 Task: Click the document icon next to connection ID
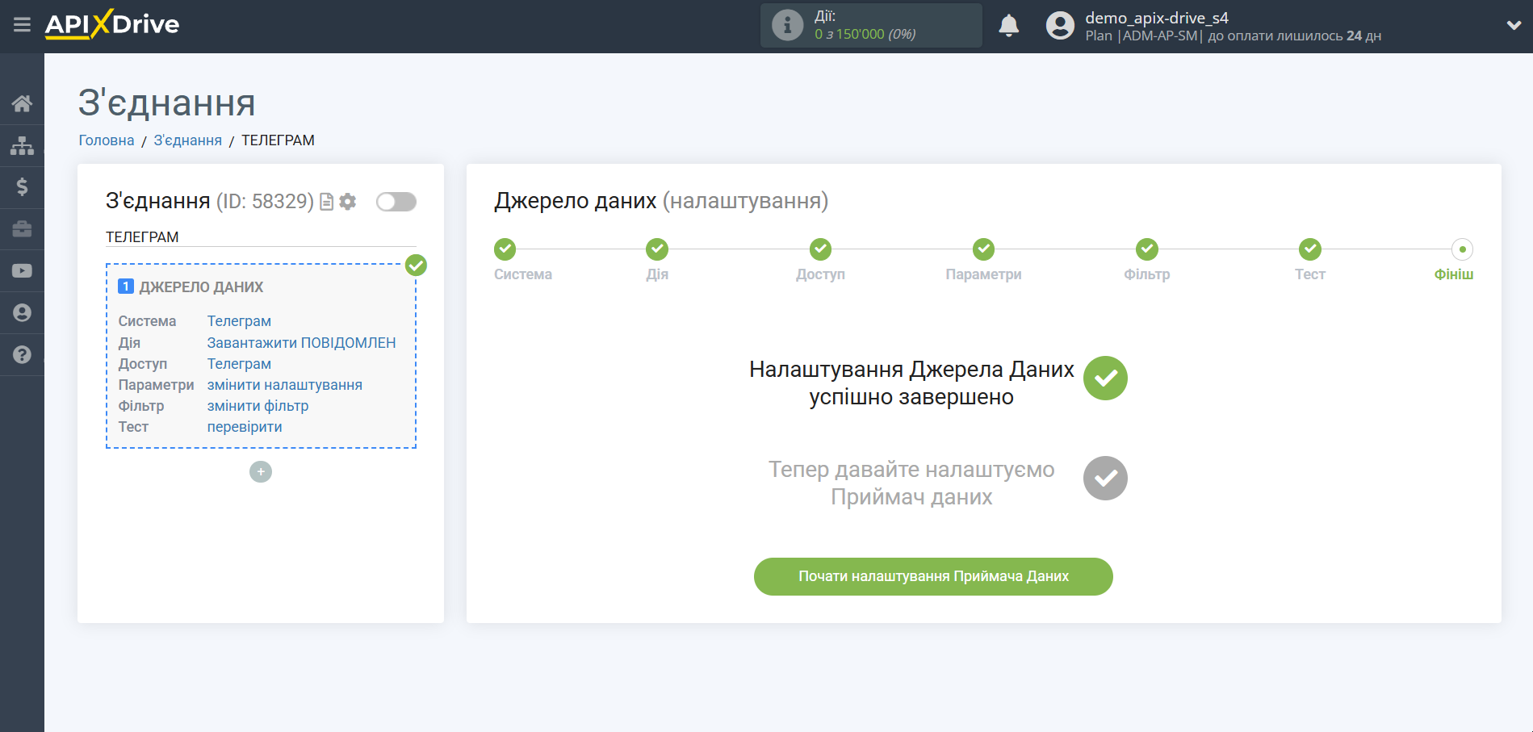(x=325, y=202)
